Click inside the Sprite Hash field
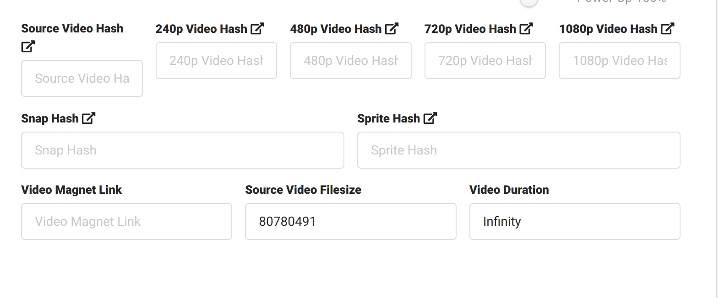This screenshot has height=298, width=719. click(x=518, y=150)
